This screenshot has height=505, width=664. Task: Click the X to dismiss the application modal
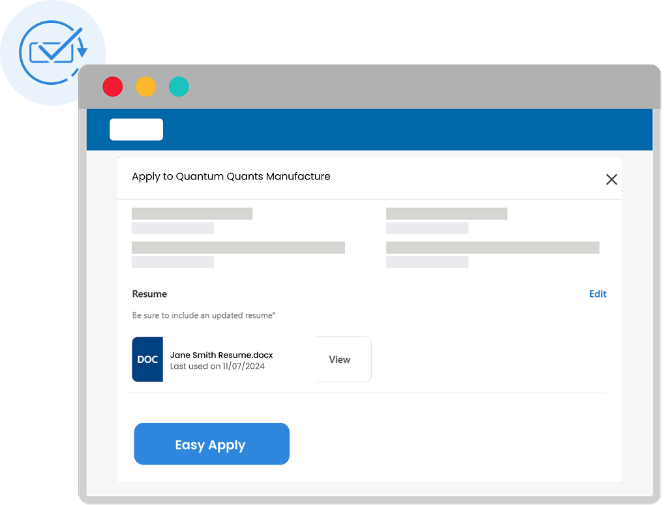point(611,179)
